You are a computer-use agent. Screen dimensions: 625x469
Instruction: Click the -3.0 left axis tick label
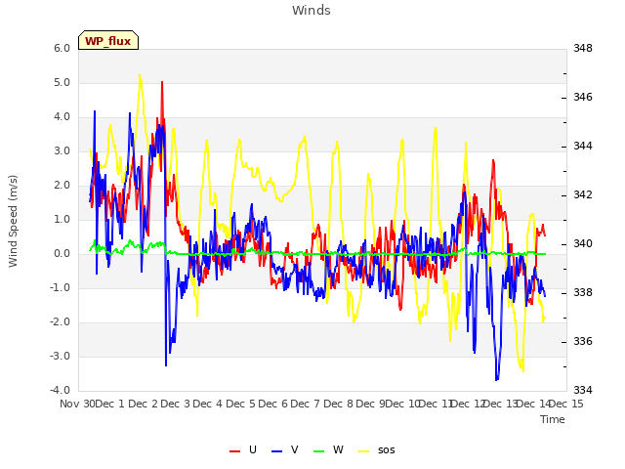coord(60,356)
